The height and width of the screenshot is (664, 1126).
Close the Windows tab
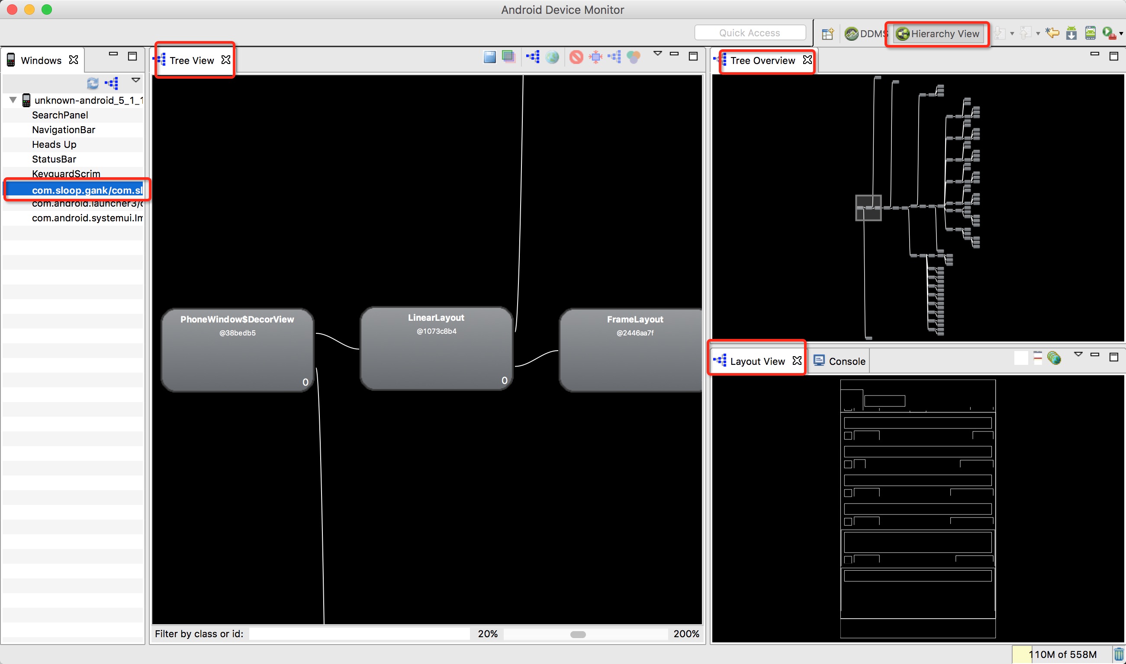point(74,60)
